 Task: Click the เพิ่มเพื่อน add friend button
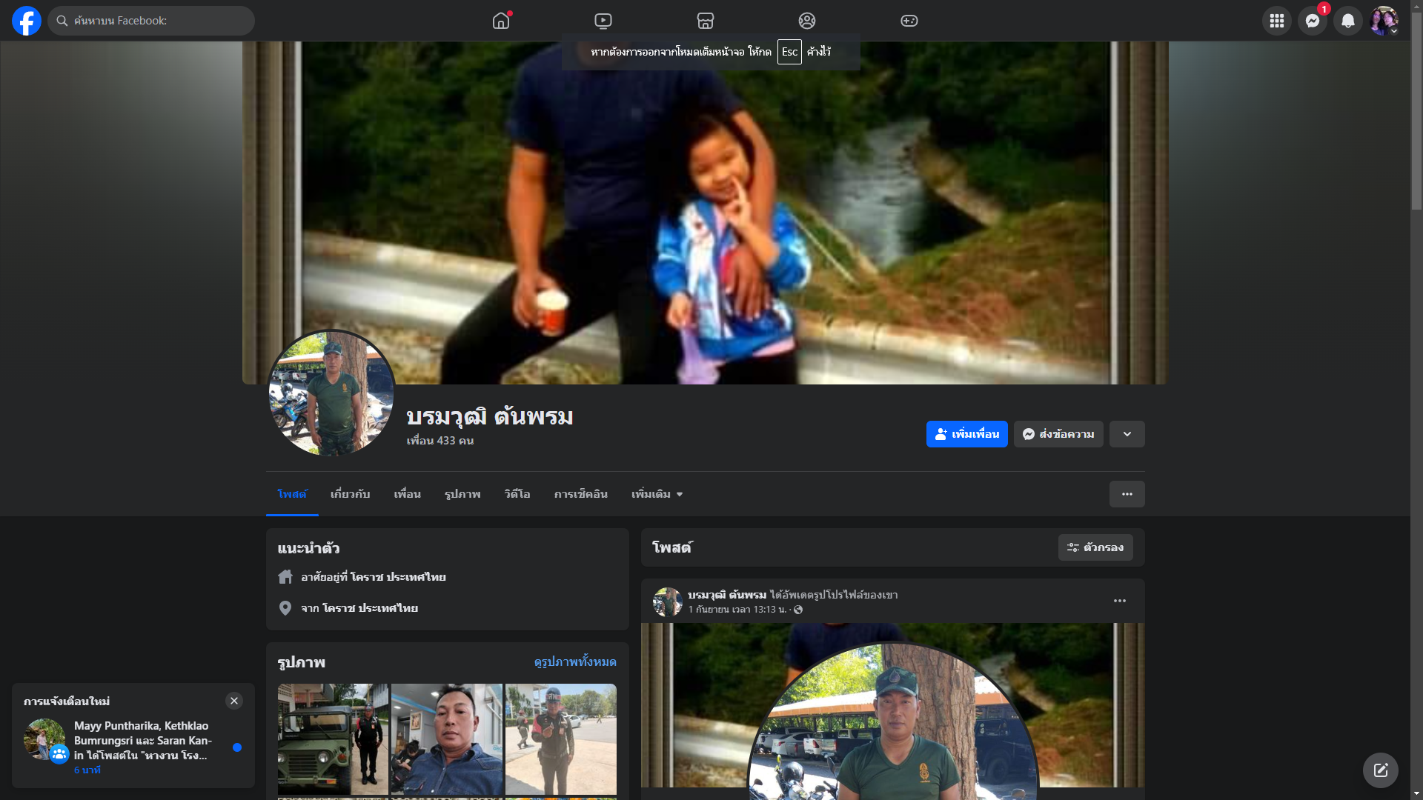tap(966, 434)
